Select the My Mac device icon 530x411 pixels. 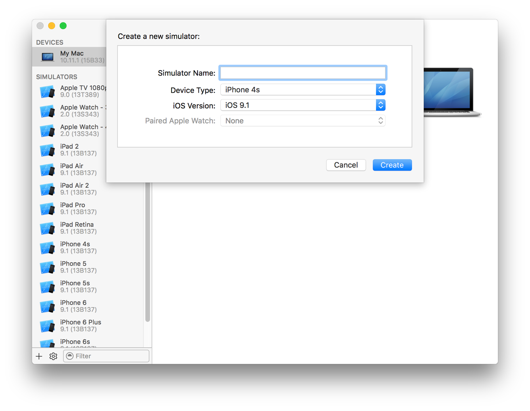(x=48, y=57)
